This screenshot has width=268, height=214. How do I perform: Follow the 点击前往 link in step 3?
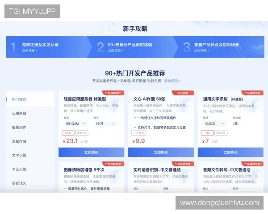[x=202, y=50]
